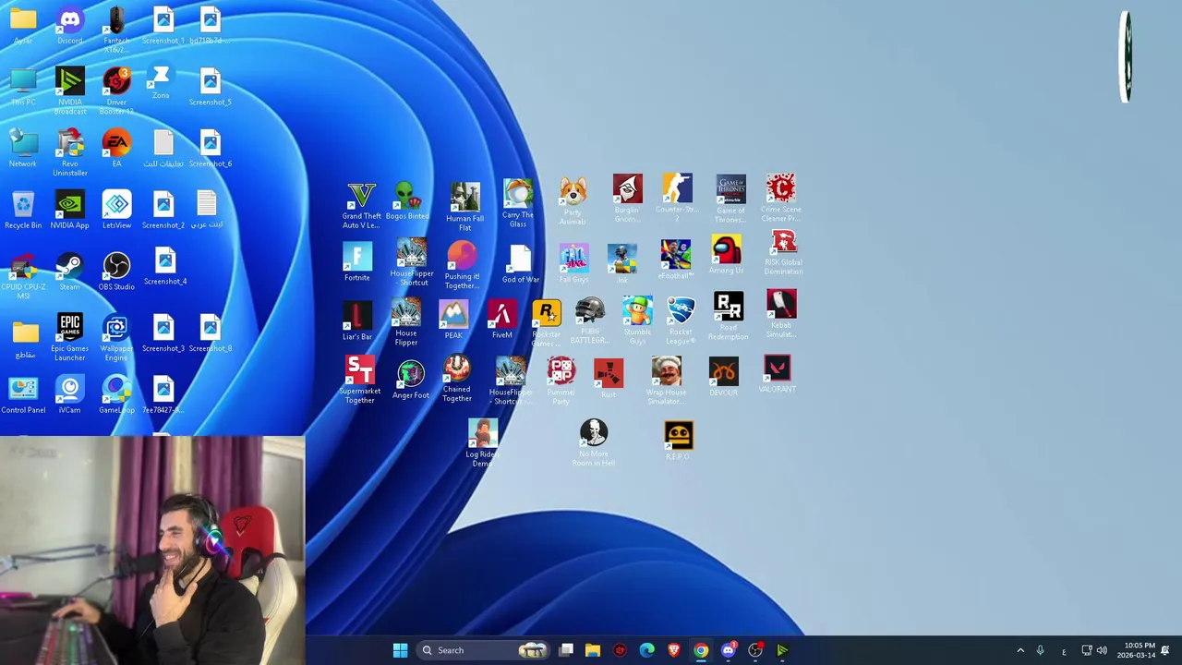Launch the iVCam desktop shortcut

[70, 395]
